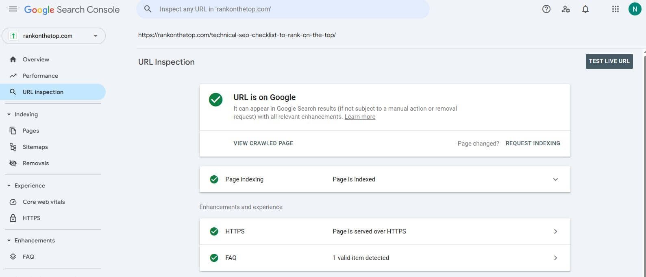Click the 'URL Inspection' page heading
Screen dimensions: 646x277
click(166, 62)
